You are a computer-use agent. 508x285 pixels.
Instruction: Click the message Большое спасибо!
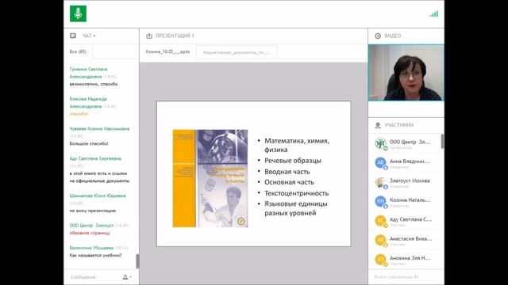(89, 143)
